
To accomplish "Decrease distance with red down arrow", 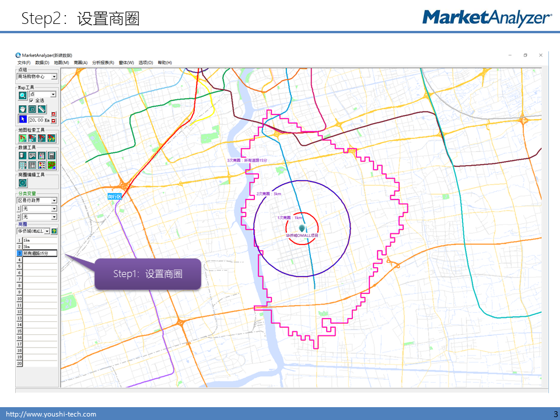I will pyautogui.click(x=54, y=121).
